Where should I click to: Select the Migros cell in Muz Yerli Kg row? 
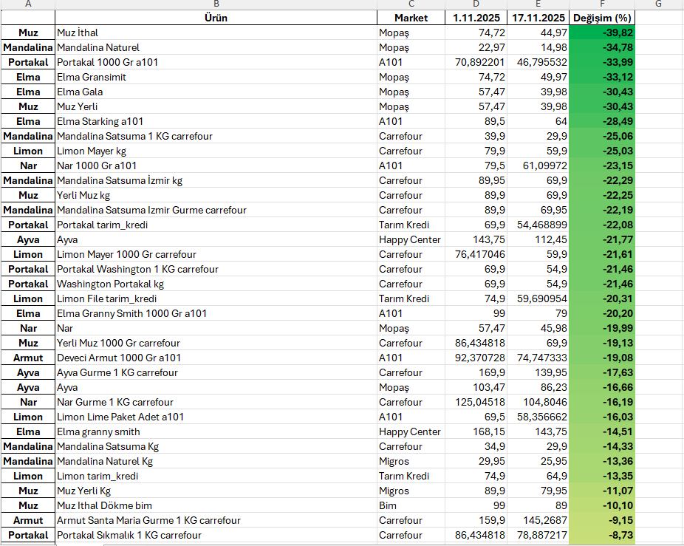(411, 491)
